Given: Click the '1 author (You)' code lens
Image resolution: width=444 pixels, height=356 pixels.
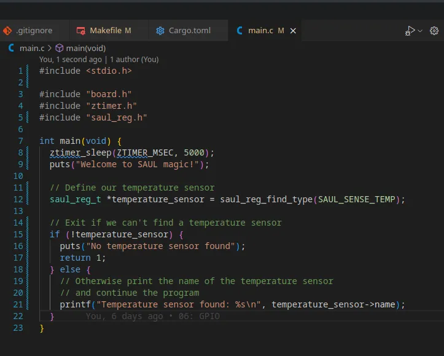Looking at the screenshot, I should click(x=134, y=60).
